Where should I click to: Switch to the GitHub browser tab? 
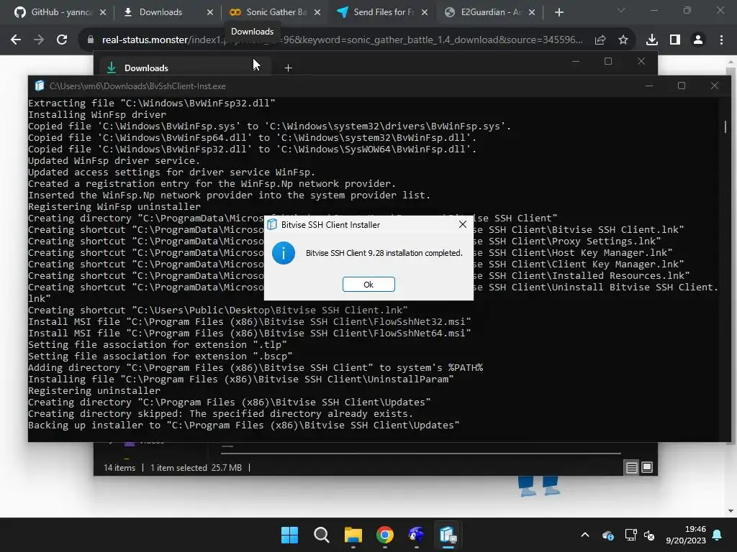click(x=60, y=12)
